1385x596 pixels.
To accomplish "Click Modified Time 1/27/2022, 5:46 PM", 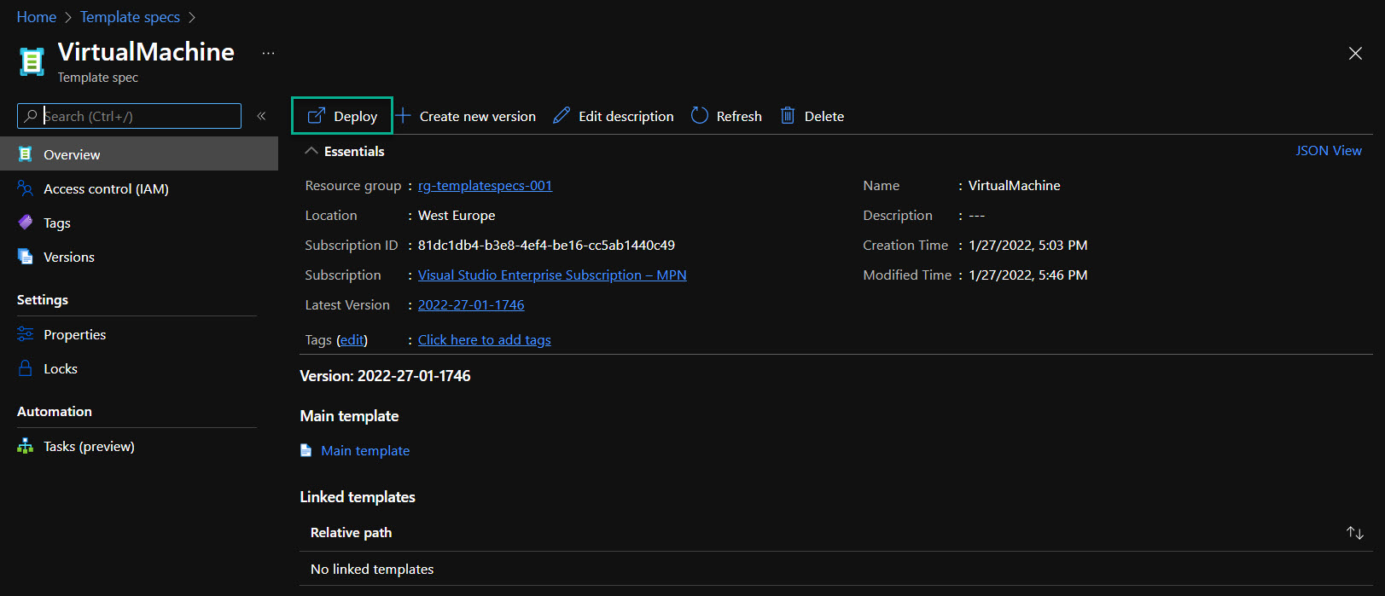I will (x=1028, y=275).
